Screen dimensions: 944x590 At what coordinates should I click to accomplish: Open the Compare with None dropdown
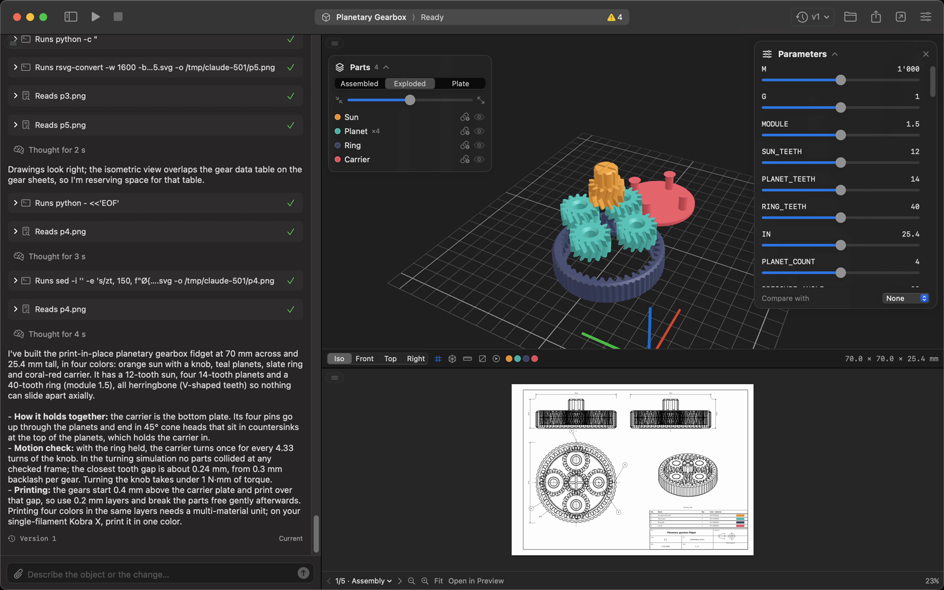(x=906, y=299)
